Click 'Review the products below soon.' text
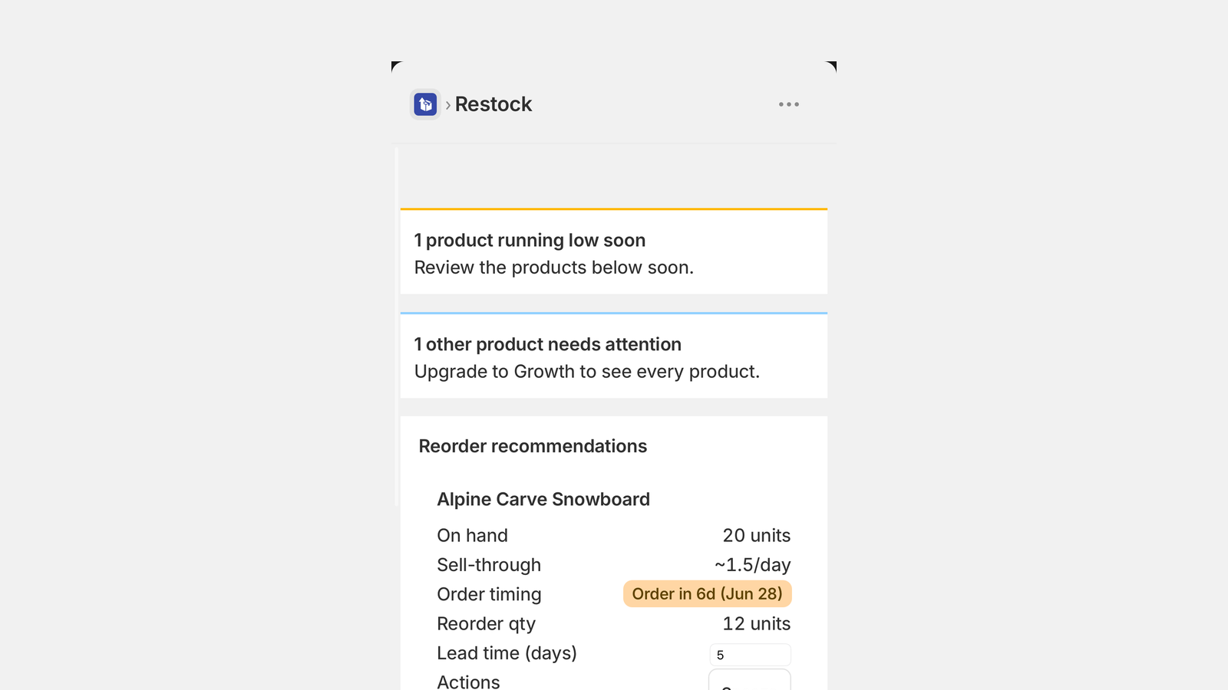 pyautogui.click(x=554, y=268)
